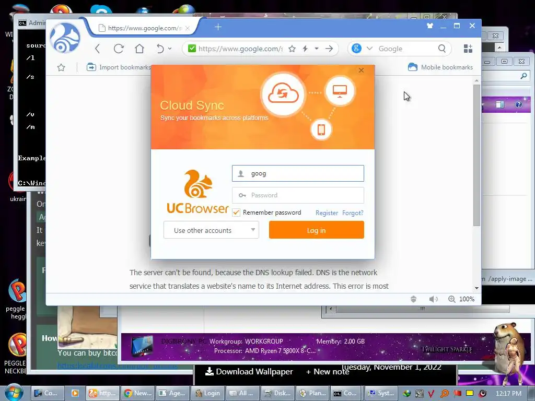
Task: Reload the page with the refresh icon
Action: click(x=119, y=49)
